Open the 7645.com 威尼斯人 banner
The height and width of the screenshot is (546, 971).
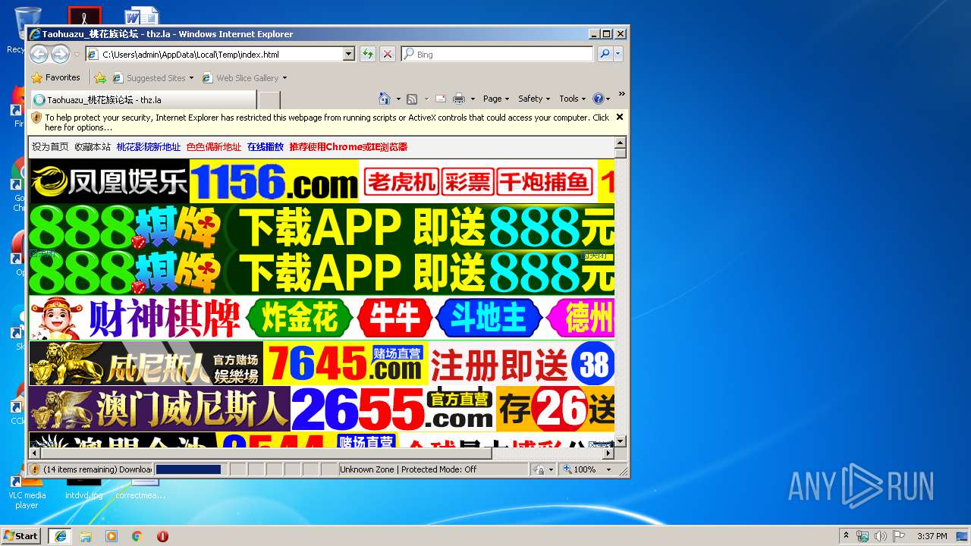[x=322, y=363]
